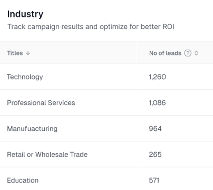Click the 265 leads cell

pos(155,155)
